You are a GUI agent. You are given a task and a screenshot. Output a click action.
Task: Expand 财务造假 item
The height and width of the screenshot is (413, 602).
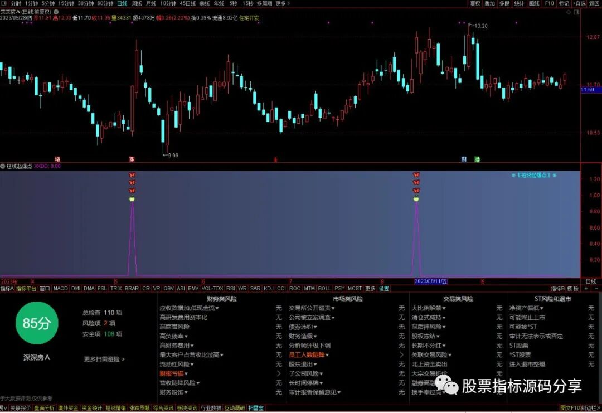pyautogui.click(x=303, y=336)
